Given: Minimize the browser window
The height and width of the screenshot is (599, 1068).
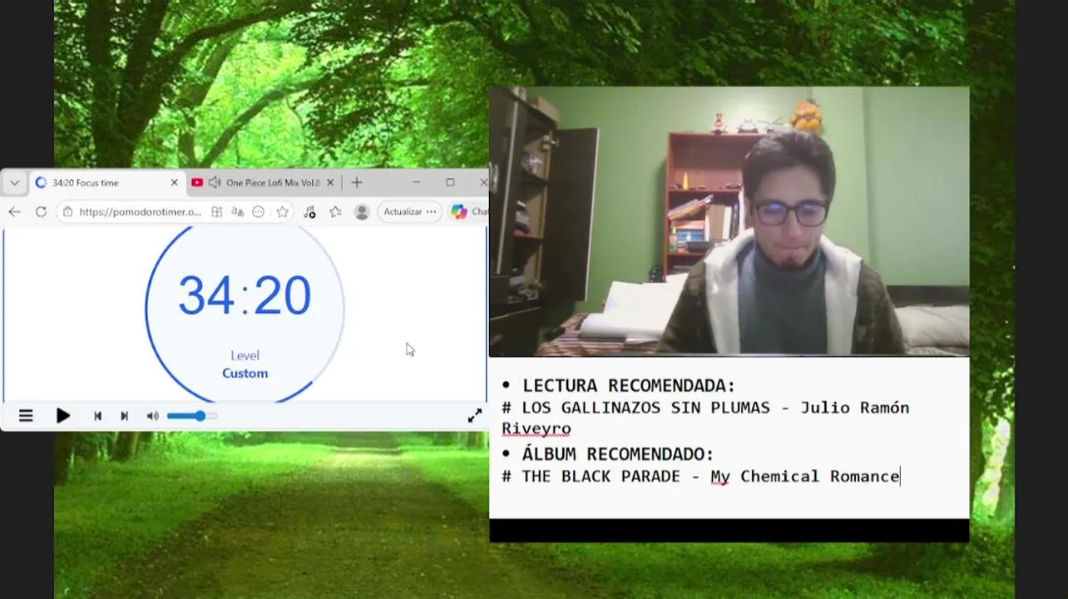Looking at the screenshot, I should (x=417, y=183).
